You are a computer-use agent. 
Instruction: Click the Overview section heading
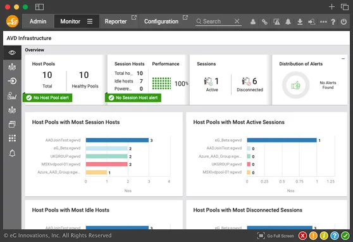click(x=34, y=50)
